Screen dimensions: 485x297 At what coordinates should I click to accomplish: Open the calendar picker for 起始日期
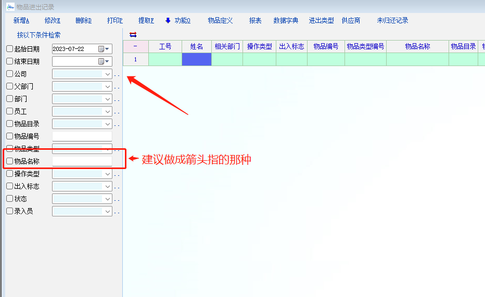[101, 49]
